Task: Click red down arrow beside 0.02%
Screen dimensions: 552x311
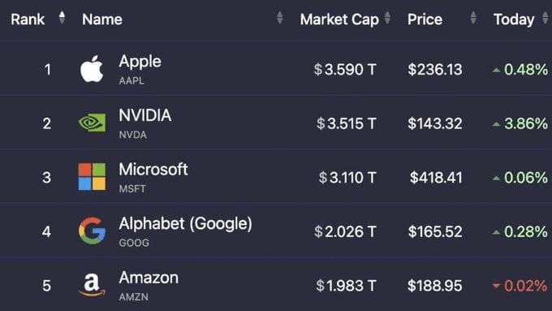Action: [x=496, y=286]
